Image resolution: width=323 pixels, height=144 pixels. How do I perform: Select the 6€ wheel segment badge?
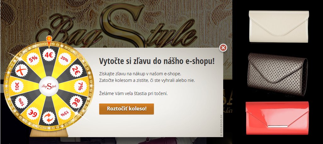click(33, 113)
